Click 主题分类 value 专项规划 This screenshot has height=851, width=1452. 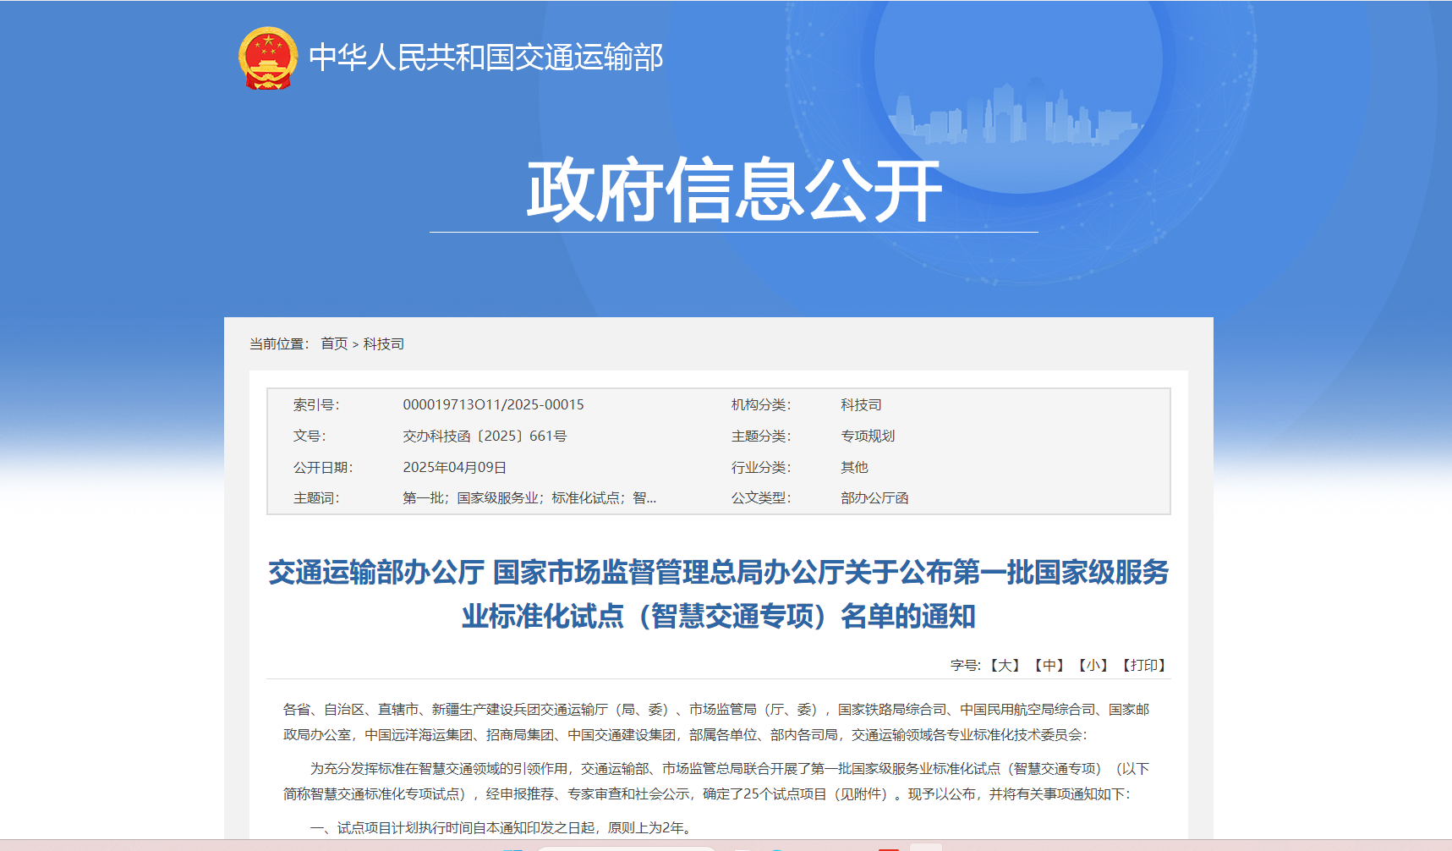(x=868, y=436)
